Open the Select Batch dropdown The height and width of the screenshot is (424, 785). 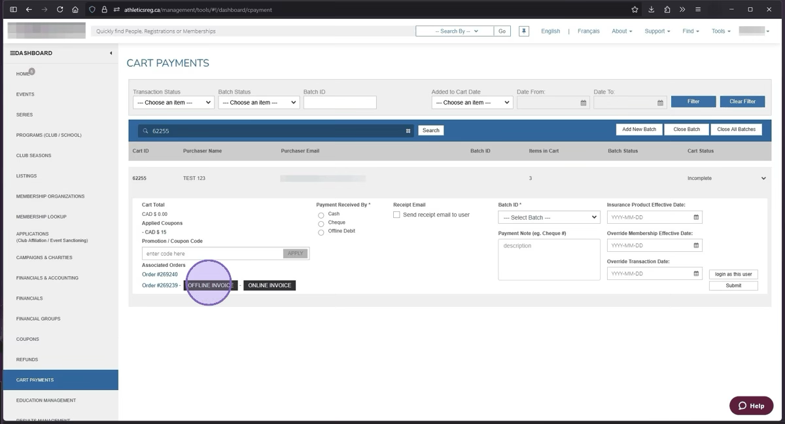[549, 217]
